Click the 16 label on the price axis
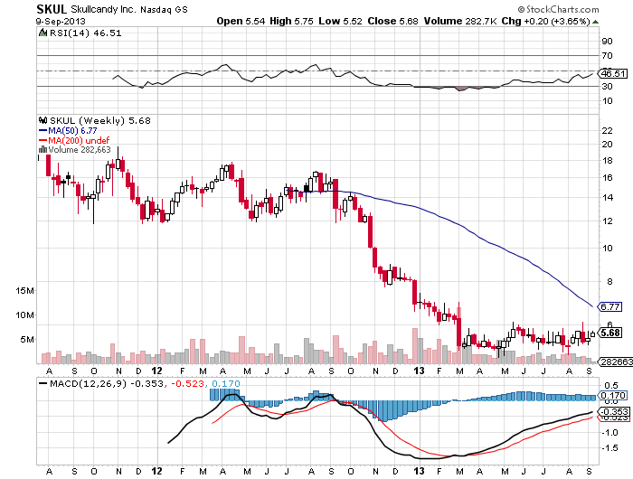Image resolution: width=633 pixels, height=479 pixels. click(x=607, y=177)
